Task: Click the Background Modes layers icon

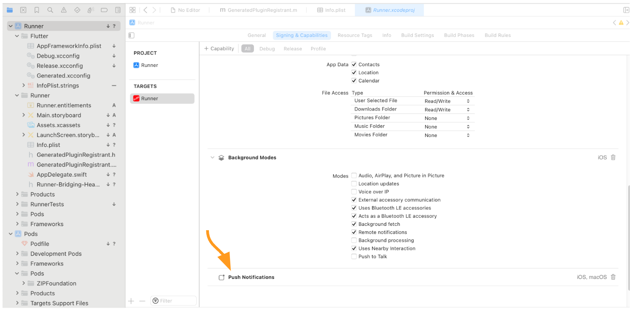Action: coord(221,158)
